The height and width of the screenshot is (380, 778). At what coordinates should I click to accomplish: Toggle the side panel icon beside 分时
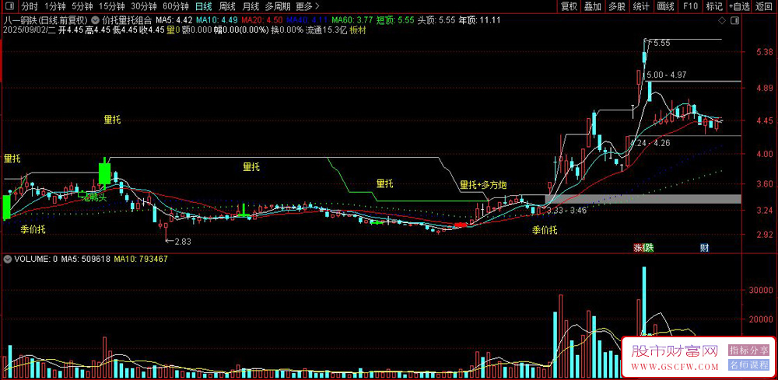click(9, 6)
